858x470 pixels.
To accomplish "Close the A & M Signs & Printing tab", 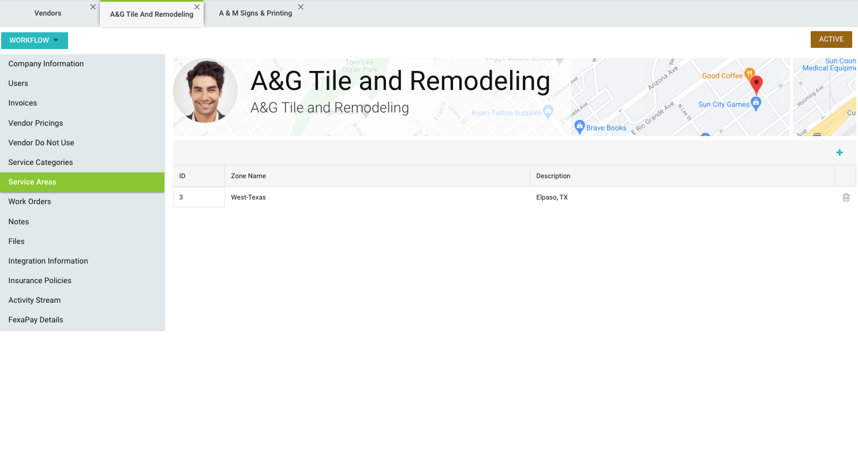I will click(301, 7).
